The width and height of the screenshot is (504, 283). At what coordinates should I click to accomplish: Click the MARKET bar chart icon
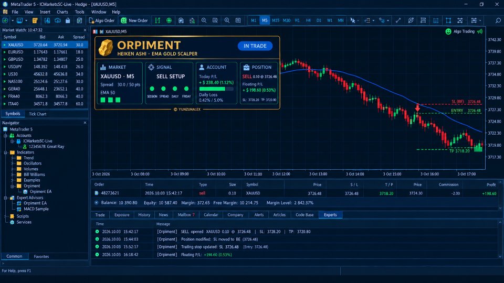[x=103, y=67]
